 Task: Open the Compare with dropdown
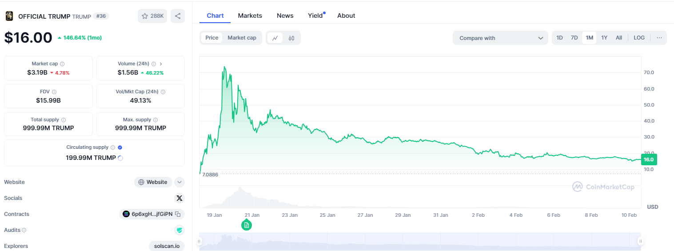(501, 38)
